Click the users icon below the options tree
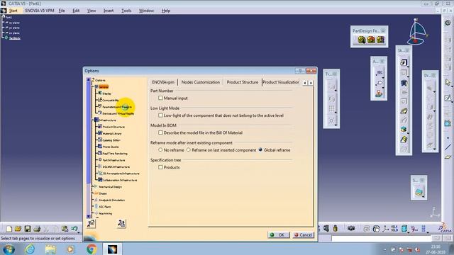Viewport: 454px width, 255px height. (x=121, y=223)
